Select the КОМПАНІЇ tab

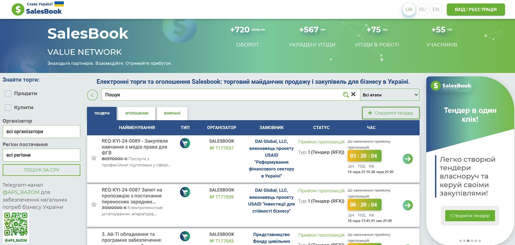[172, 113]
